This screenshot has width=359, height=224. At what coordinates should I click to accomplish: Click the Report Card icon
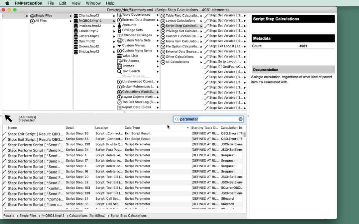(x=119, y=108)
